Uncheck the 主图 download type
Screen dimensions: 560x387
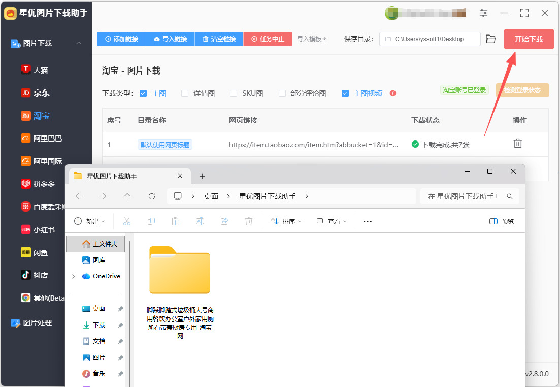(143, 93)
